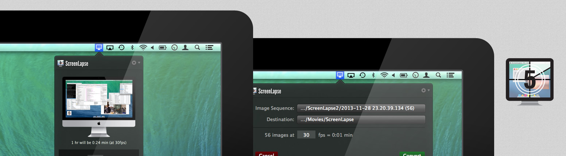The height and width of the screenshot is (156, 566).
Task: Click clock icon on right screen menu bar
Action: pos(415,75)
